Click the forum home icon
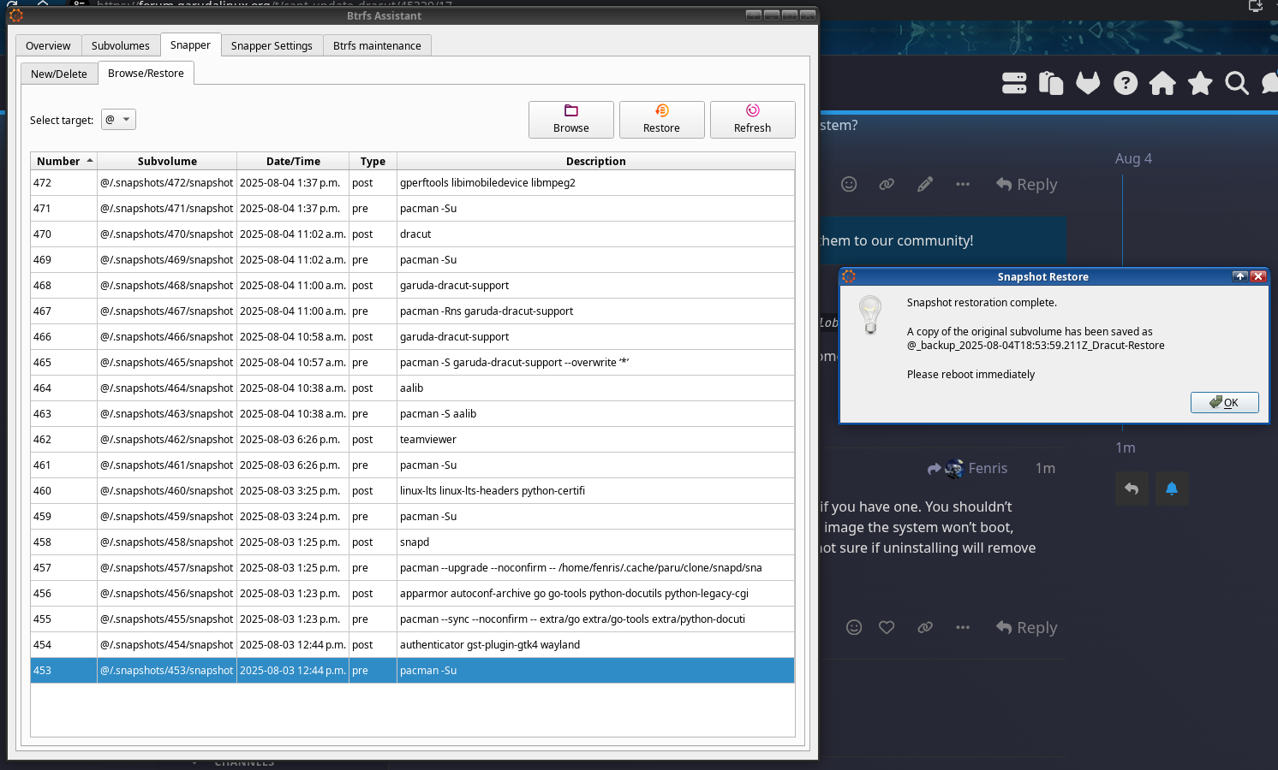 (1162, 83)
